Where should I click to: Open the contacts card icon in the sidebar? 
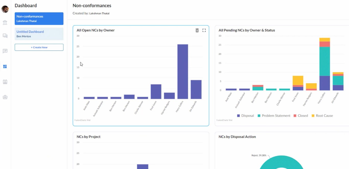click(5, 82)
